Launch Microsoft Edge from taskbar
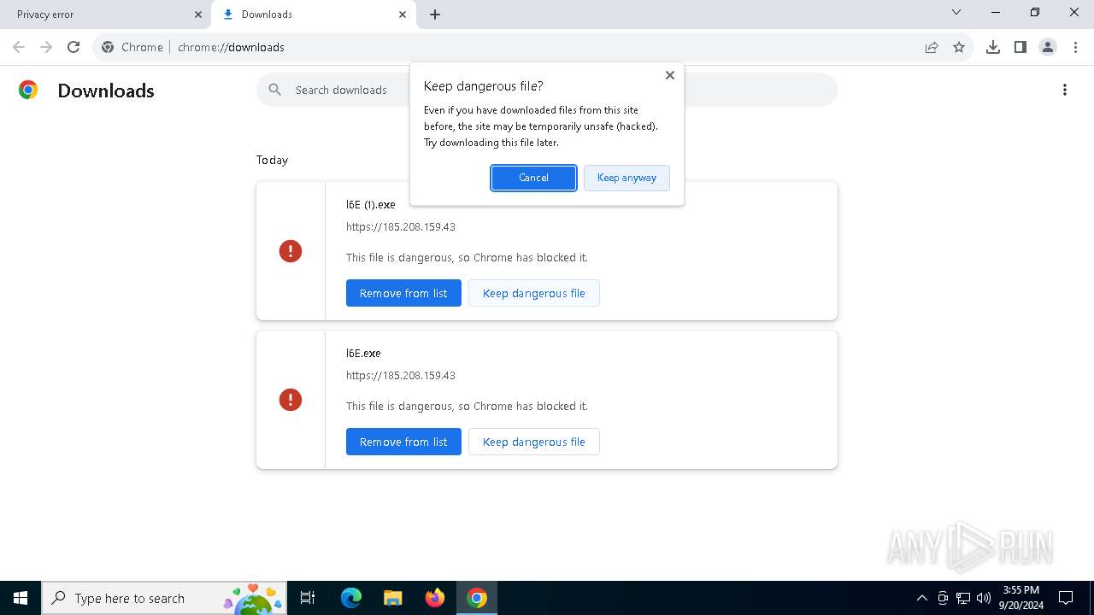 coord(351,598)
